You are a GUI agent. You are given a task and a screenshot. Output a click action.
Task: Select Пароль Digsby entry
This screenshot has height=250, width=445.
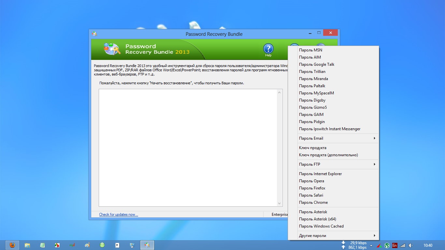pos(334,100)
